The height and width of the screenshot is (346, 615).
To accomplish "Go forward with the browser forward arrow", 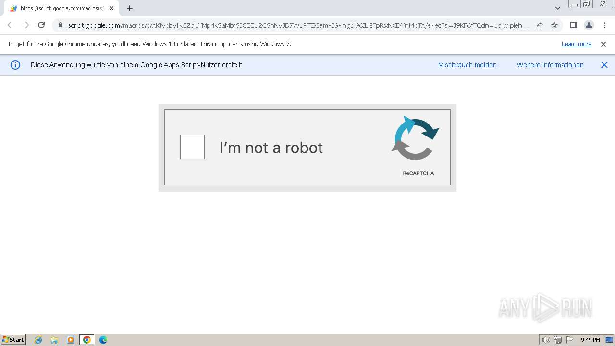I will (26, 25).
